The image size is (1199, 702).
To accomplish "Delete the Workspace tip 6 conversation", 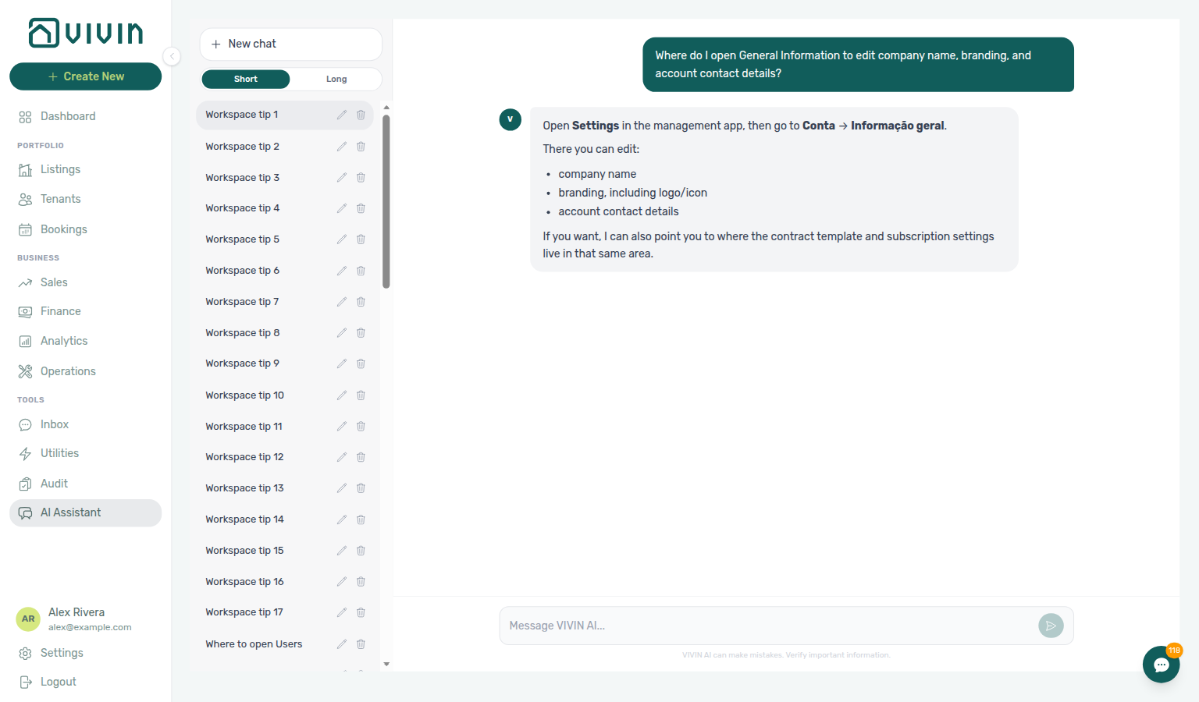I will click(361, 271).
